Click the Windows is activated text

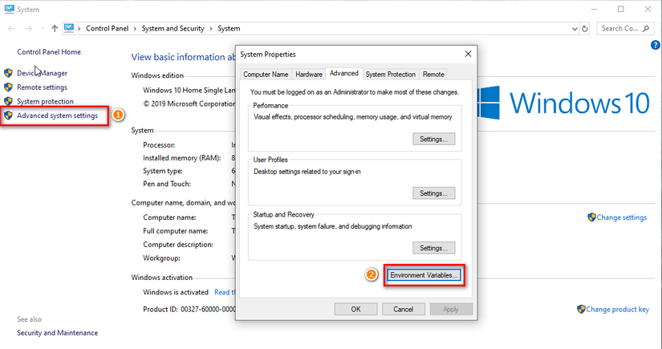[176, 292]
